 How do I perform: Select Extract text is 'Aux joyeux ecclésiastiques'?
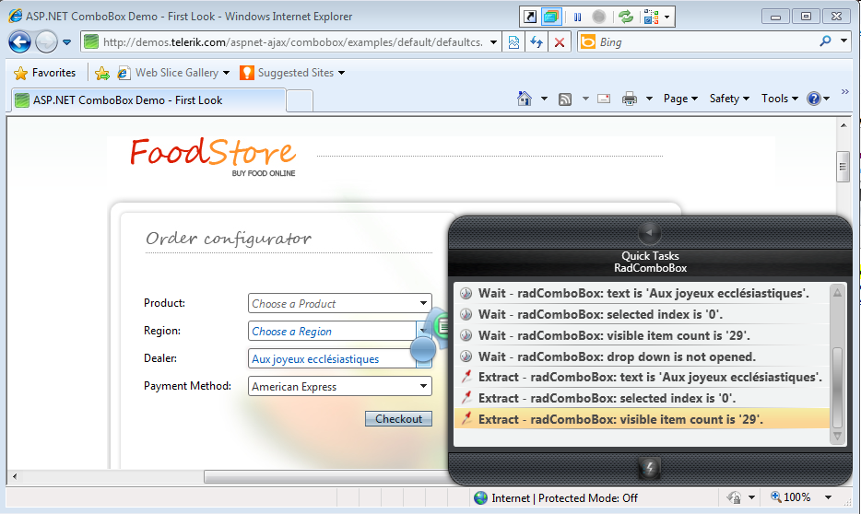coord(642,377)
